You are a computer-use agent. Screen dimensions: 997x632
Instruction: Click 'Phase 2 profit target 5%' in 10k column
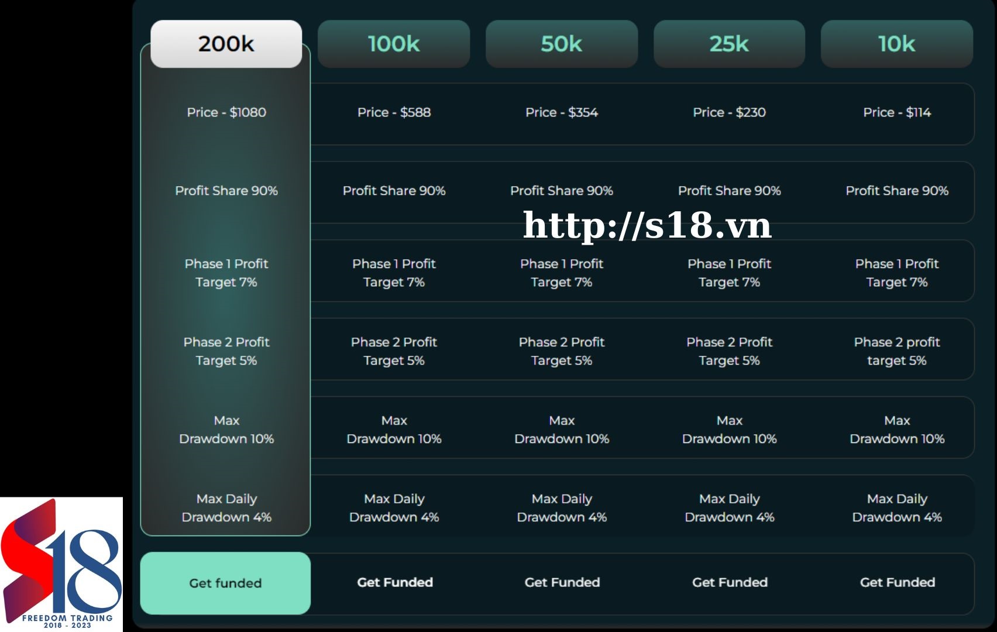click(896, 351)
